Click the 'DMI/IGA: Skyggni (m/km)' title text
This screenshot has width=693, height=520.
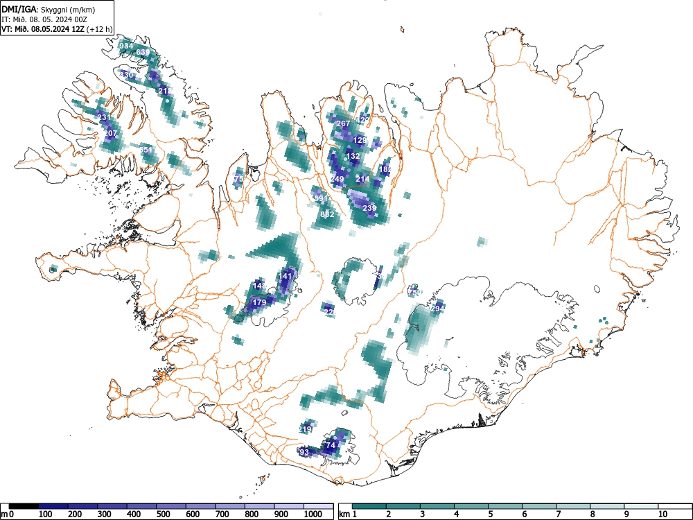click(49, 10)
